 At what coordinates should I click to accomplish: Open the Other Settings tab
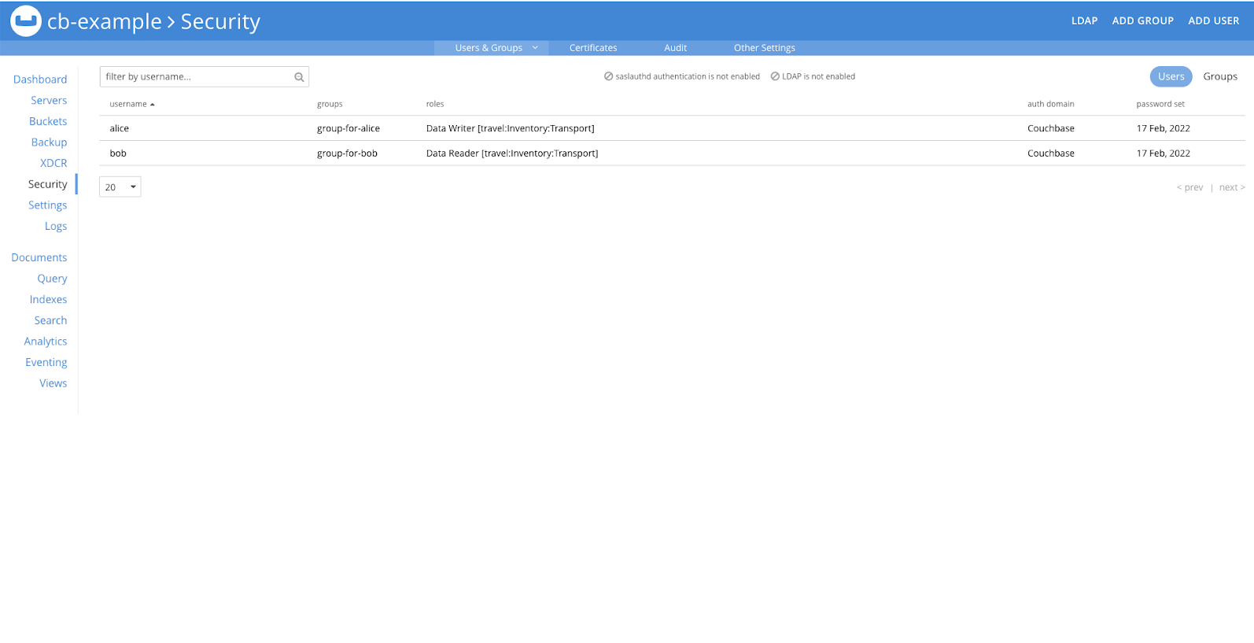(x=764, y=48)
